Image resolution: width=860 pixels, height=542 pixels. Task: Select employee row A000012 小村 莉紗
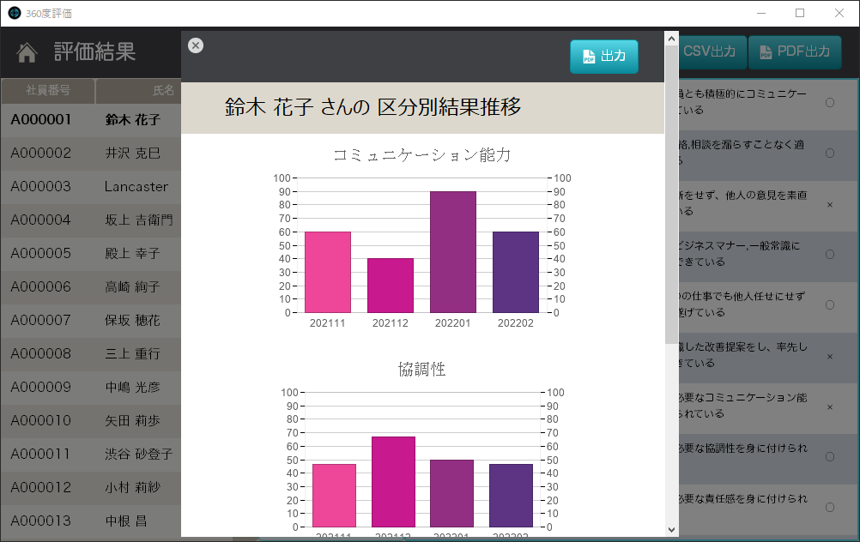[x=90, y=487]
